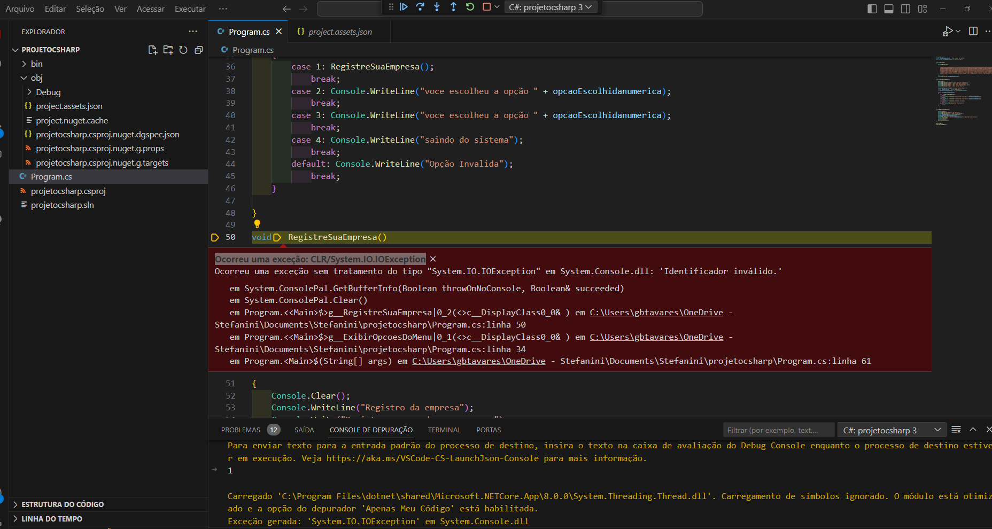
Task: Switch to the PORTAS panel tab
Action: pos(489,430)
